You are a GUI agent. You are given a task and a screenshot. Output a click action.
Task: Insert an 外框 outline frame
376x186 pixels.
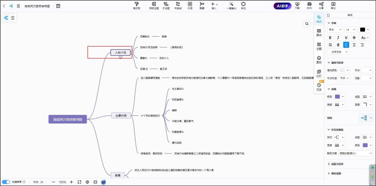[x=190, y=6]
